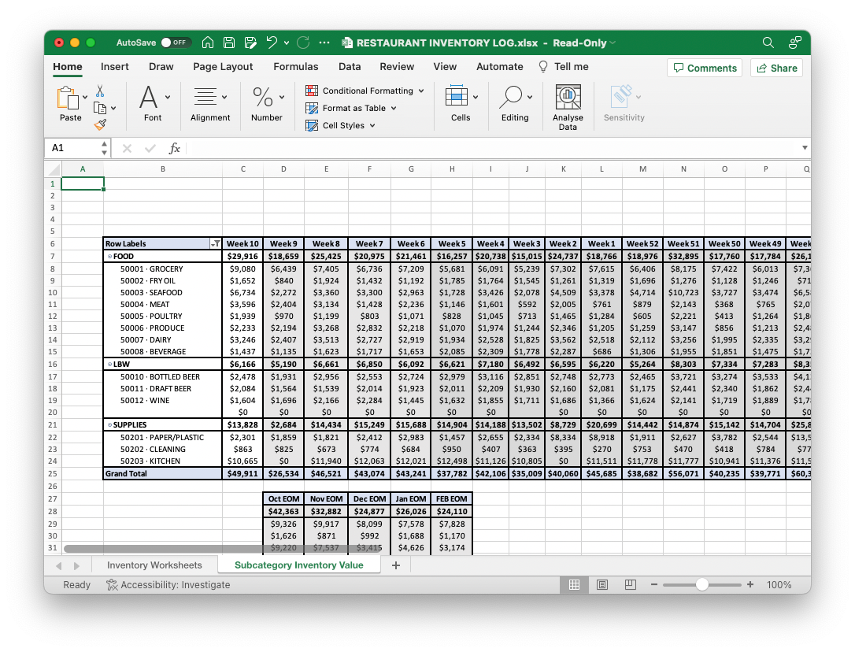Toggle the AutoSave switch
Viewport: 855px width, 652px height.
coord(175,43)
